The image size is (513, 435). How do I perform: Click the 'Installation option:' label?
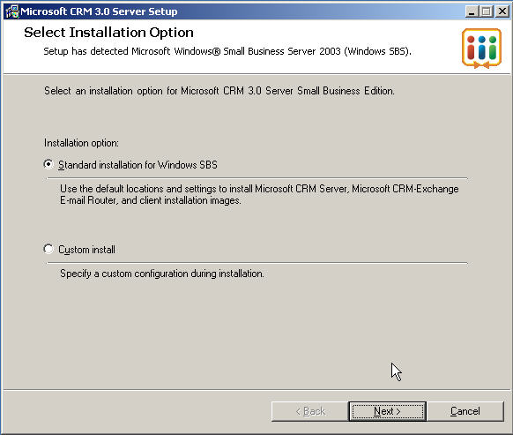[81, 143]
